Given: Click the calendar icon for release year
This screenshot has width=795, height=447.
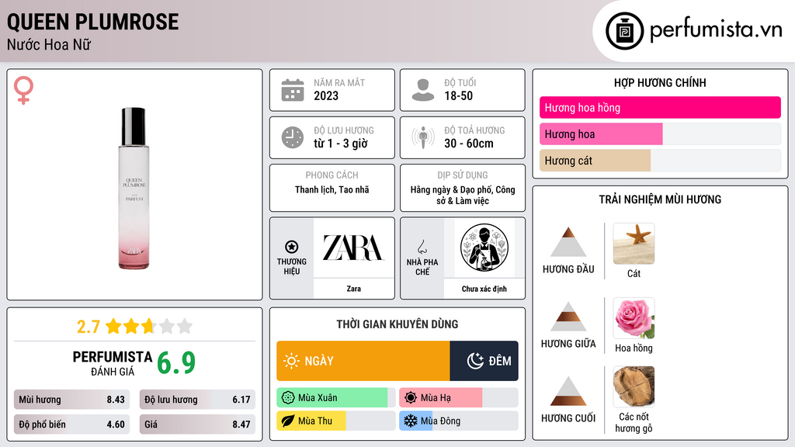Looking at the screenshot, I should pyautogui.click(x=293, y=90).
